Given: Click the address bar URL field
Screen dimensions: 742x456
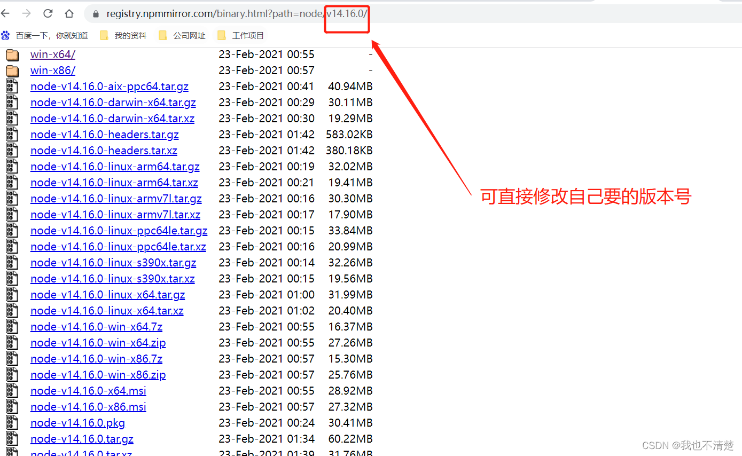Looking at the screenshot, I should [x=214, y=13].
